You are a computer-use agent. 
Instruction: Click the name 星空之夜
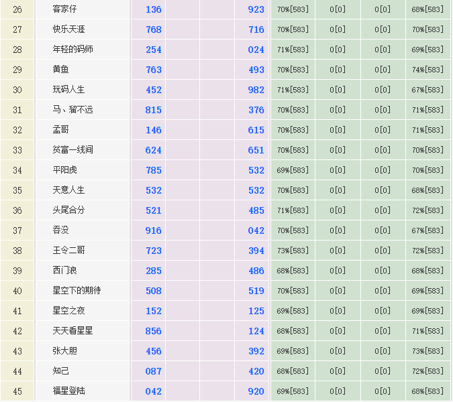coord(68,311)
